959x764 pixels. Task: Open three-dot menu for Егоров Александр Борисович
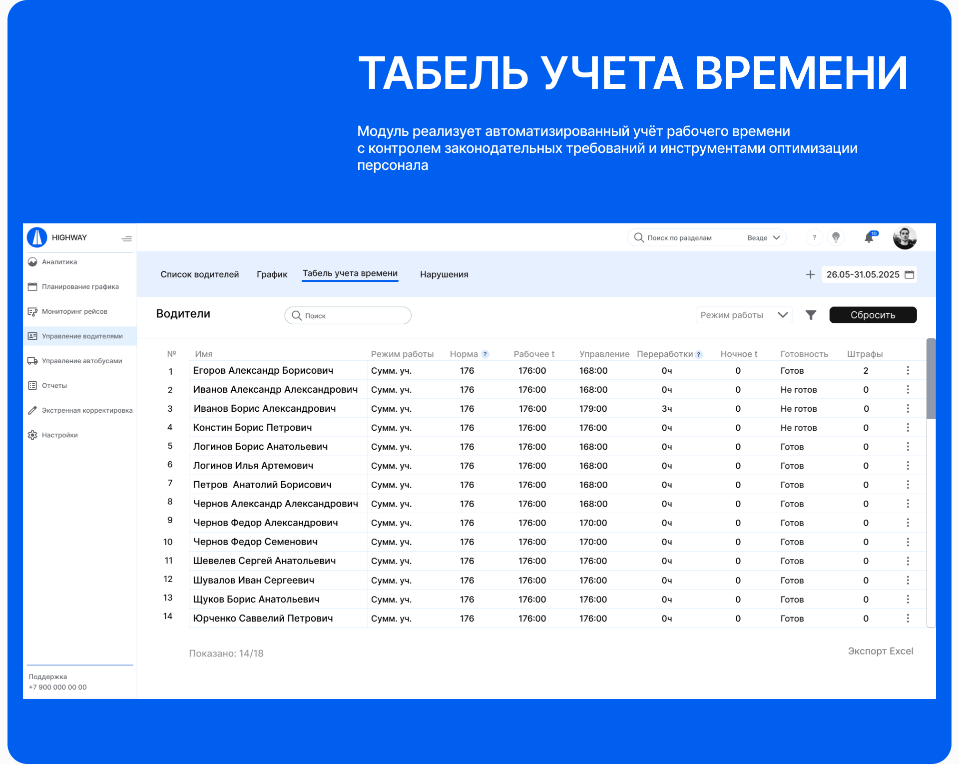pos(908,370)
